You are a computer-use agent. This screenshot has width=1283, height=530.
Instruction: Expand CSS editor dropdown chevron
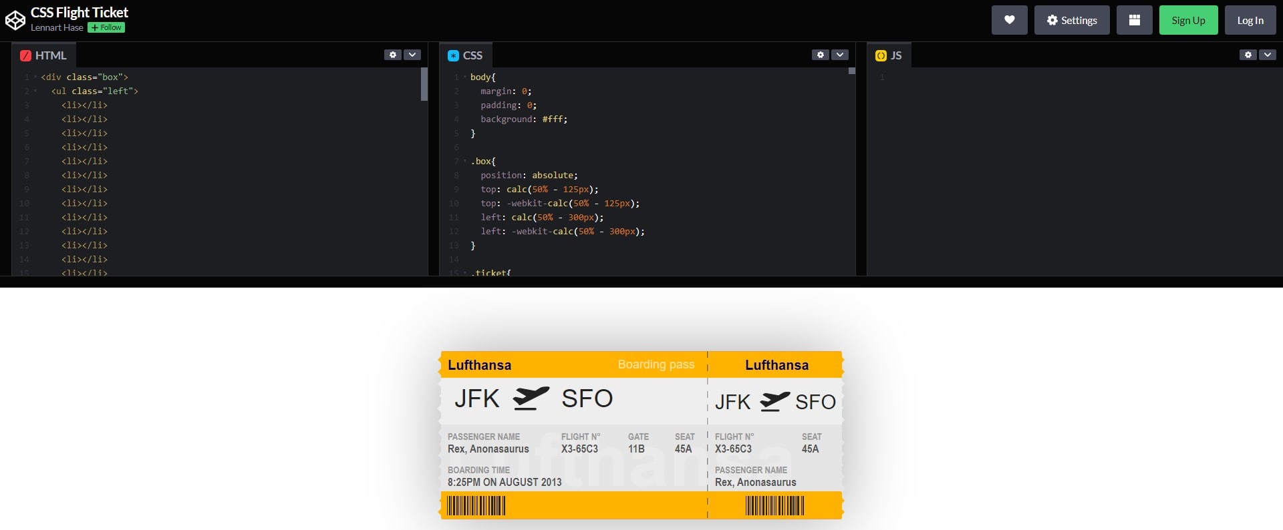pos(840,55)
